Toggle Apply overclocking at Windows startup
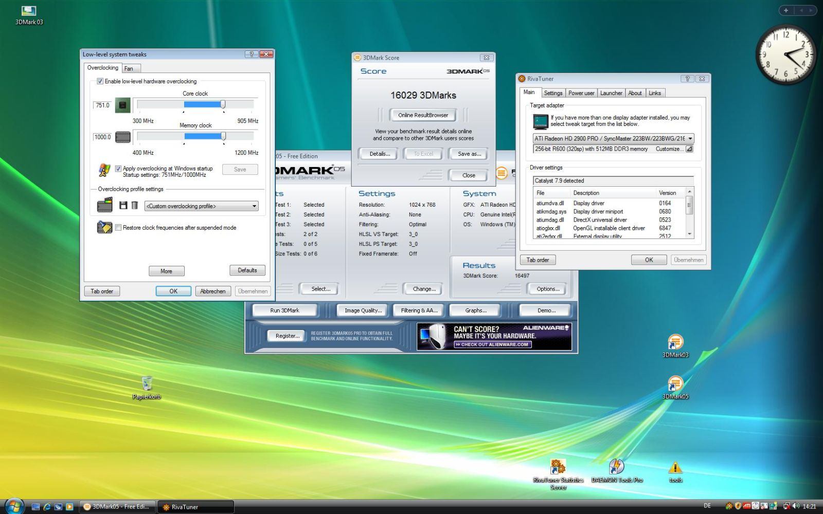Screen dimensions: 823x514 pyautogui.click(x=118, y=169)
